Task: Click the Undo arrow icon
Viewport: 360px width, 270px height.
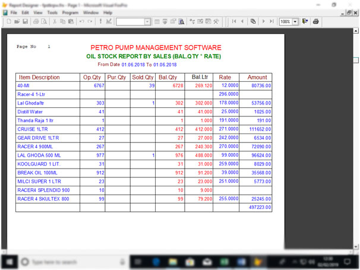Action: 81,21
